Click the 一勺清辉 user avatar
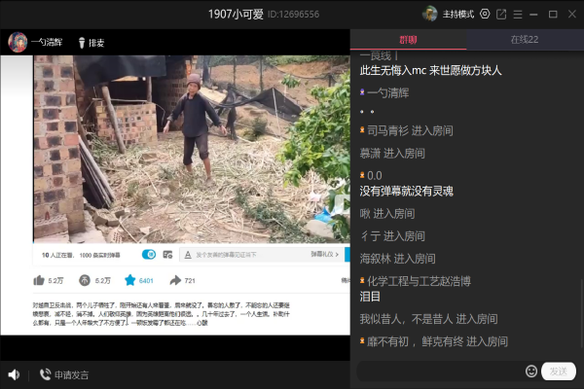The image size is (584, 389). point(18,42)
